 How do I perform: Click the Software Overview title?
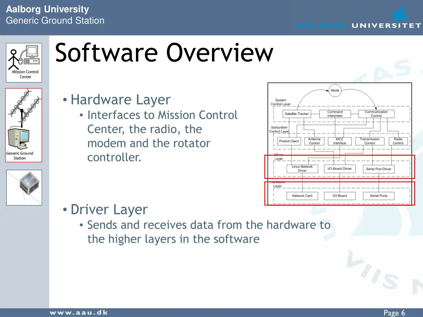[x=164, y=53]
